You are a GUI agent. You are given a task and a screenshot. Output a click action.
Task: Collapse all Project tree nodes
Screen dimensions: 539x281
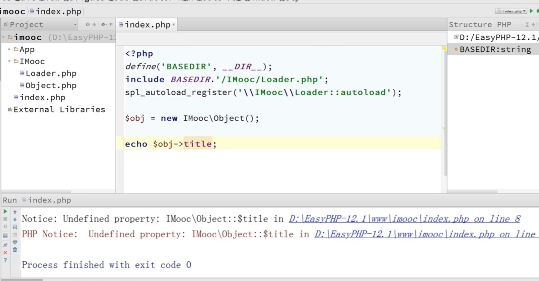[x=94, y=24]
